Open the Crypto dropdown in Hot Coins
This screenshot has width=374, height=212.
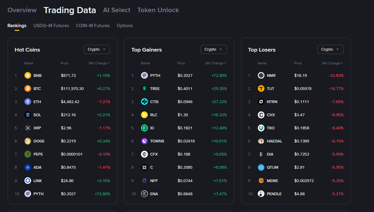click(97, 49)
